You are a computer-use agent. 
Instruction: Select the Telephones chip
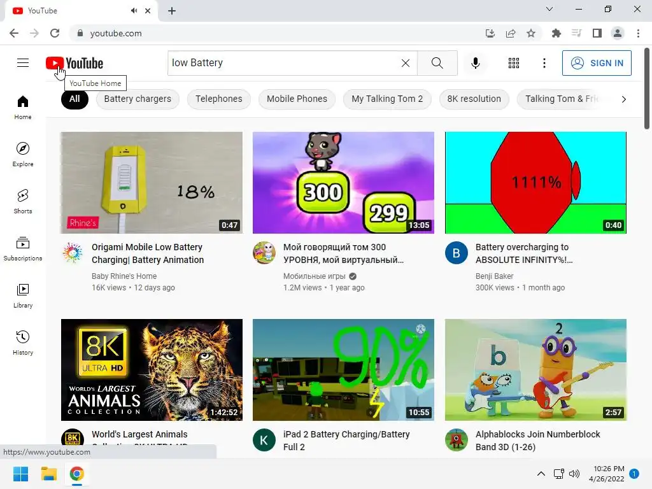[219, 99]
